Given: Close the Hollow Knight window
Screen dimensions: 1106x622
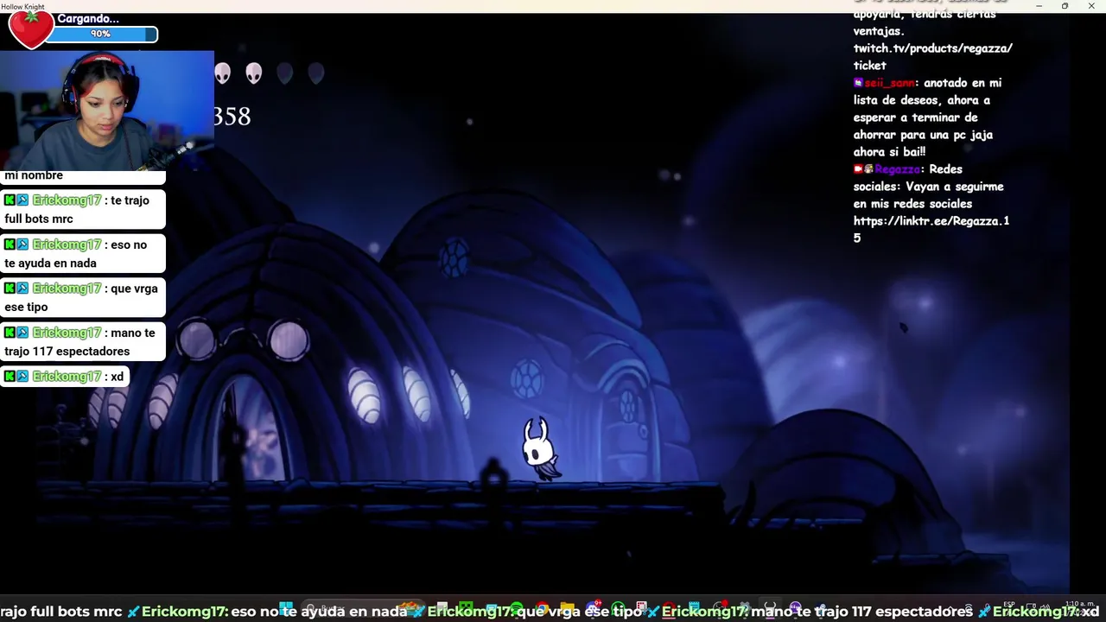Looking at the screenshot, I should coord(1090,6).
